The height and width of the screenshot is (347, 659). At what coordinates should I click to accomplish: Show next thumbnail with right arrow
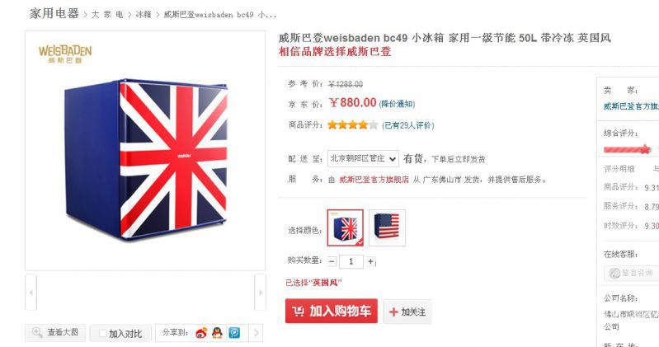260,293
